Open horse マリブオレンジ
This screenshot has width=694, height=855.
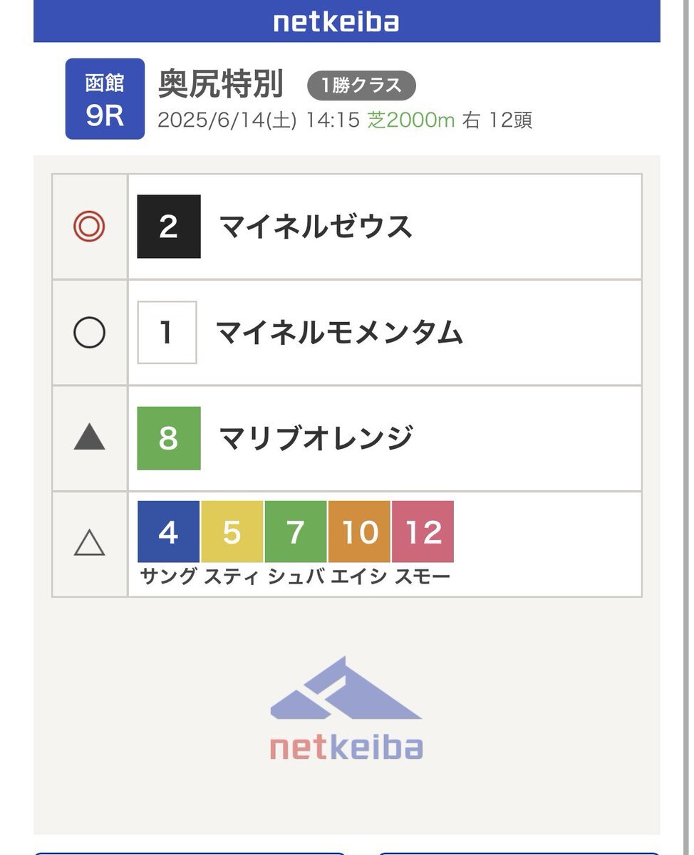[316, 438]
